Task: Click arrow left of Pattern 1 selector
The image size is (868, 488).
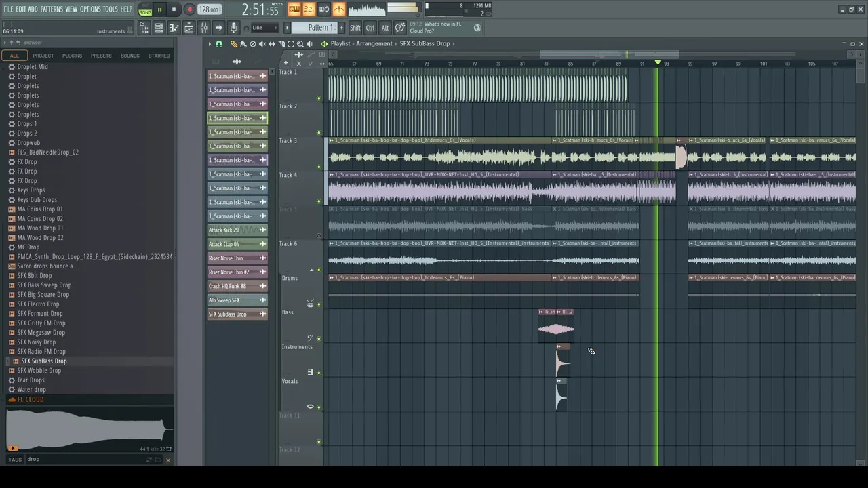Action: pos(287,28)
